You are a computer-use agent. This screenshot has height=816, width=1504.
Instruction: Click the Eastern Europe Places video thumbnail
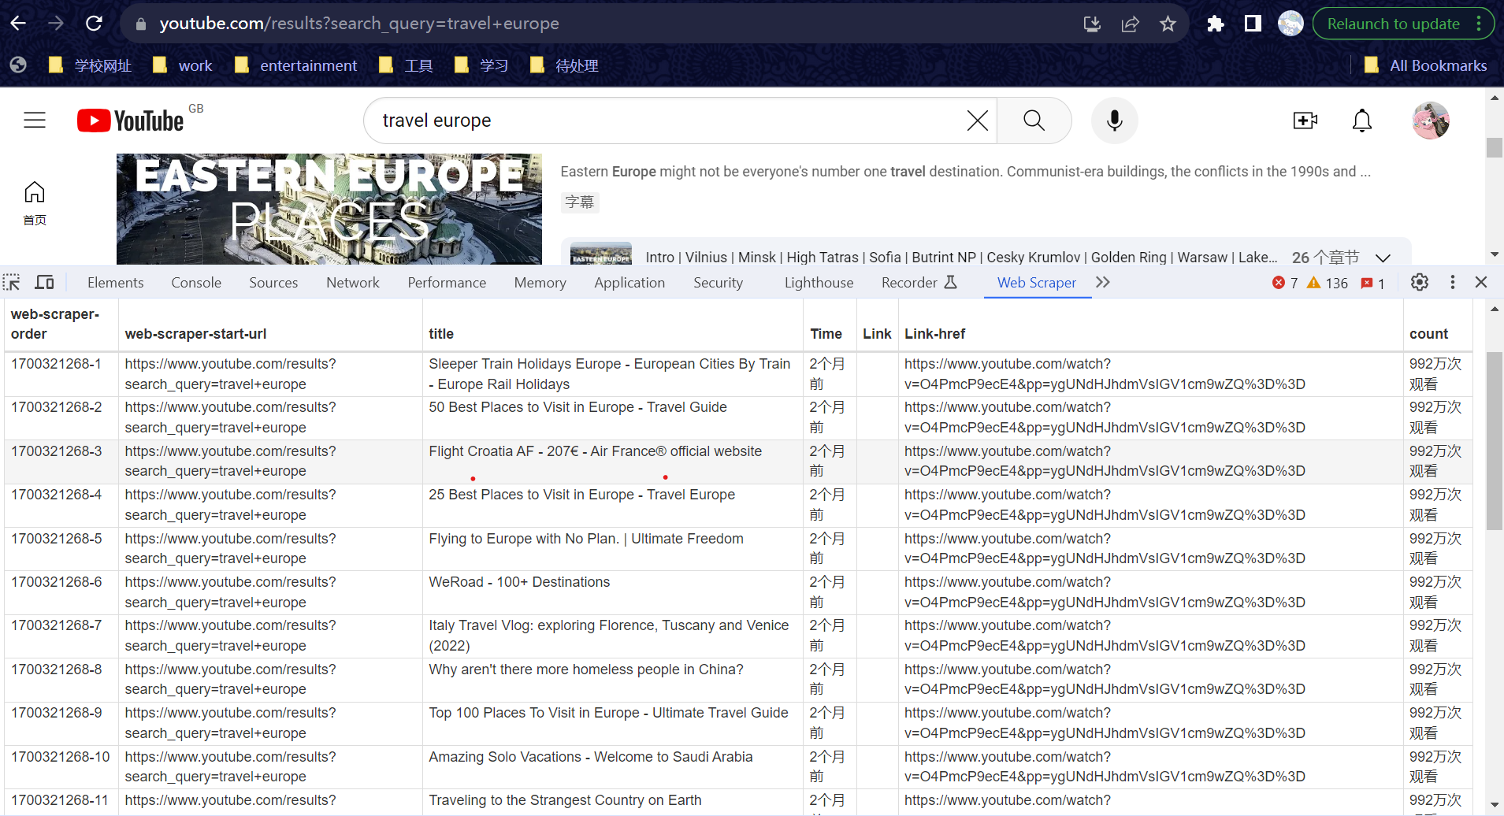pos(329,209)
